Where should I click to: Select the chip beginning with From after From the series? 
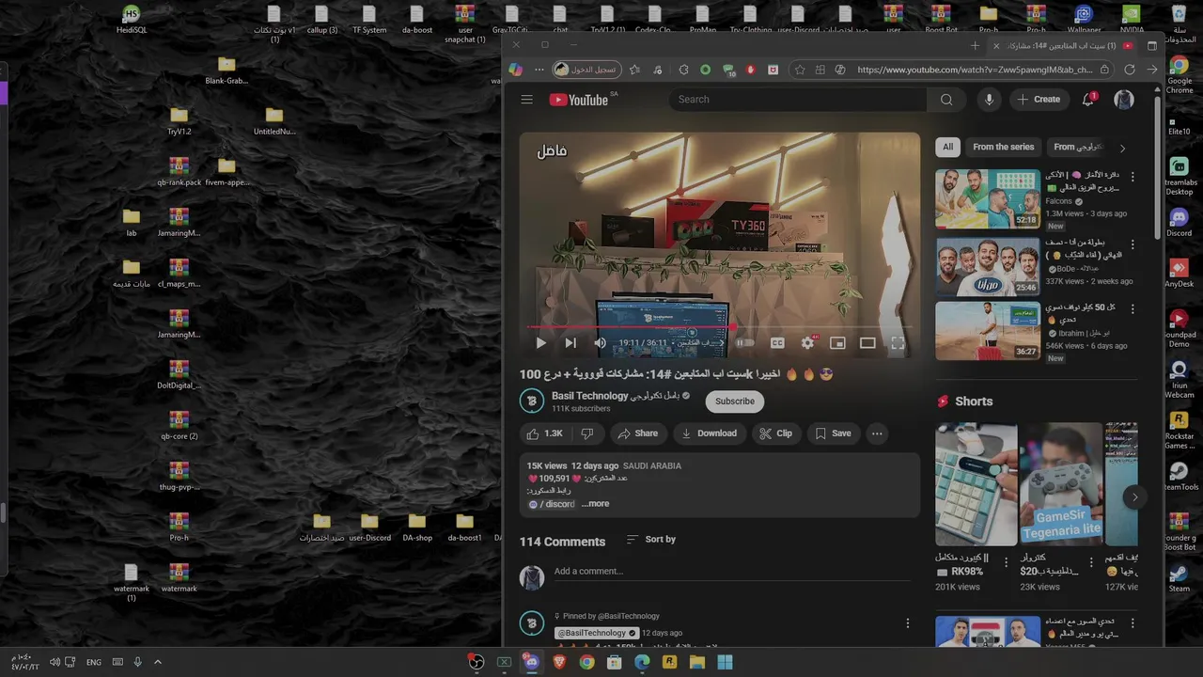(1075, 147)
